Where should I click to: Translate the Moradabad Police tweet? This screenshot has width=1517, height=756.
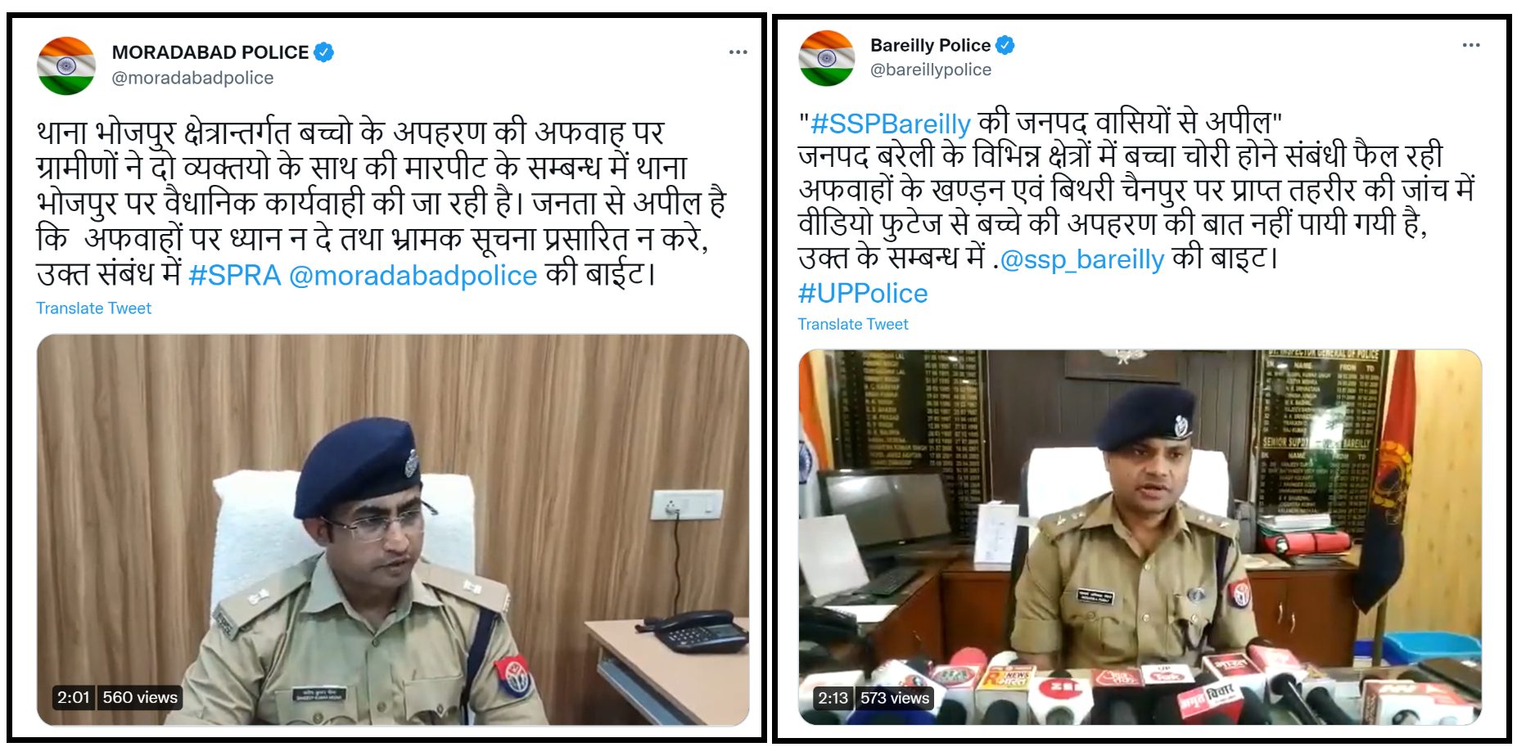93,308
